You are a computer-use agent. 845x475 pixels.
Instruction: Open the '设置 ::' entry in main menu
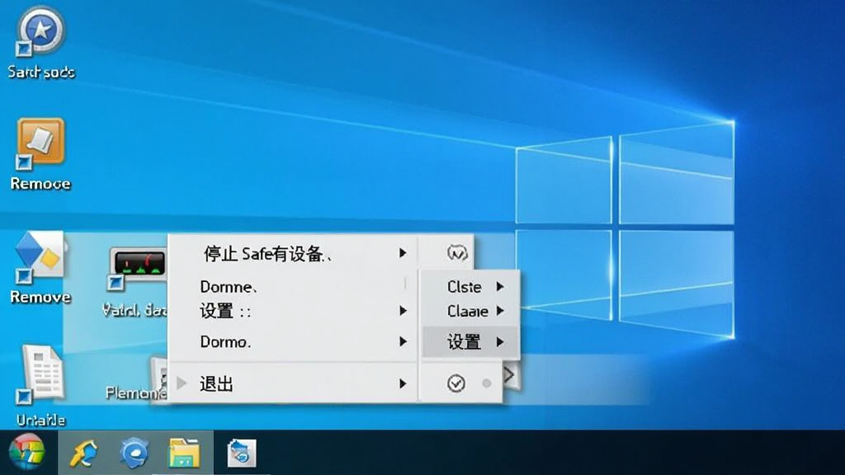(x=294, y=311)
